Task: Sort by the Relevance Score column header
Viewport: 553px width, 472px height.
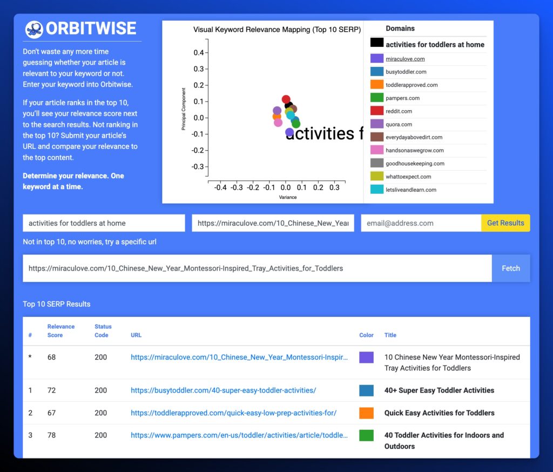Action: pyautogui.click(x=60, y=331)
